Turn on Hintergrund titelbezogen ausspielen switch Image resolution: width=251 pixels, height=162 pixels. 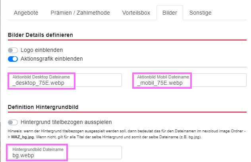[x=13, y=122]
